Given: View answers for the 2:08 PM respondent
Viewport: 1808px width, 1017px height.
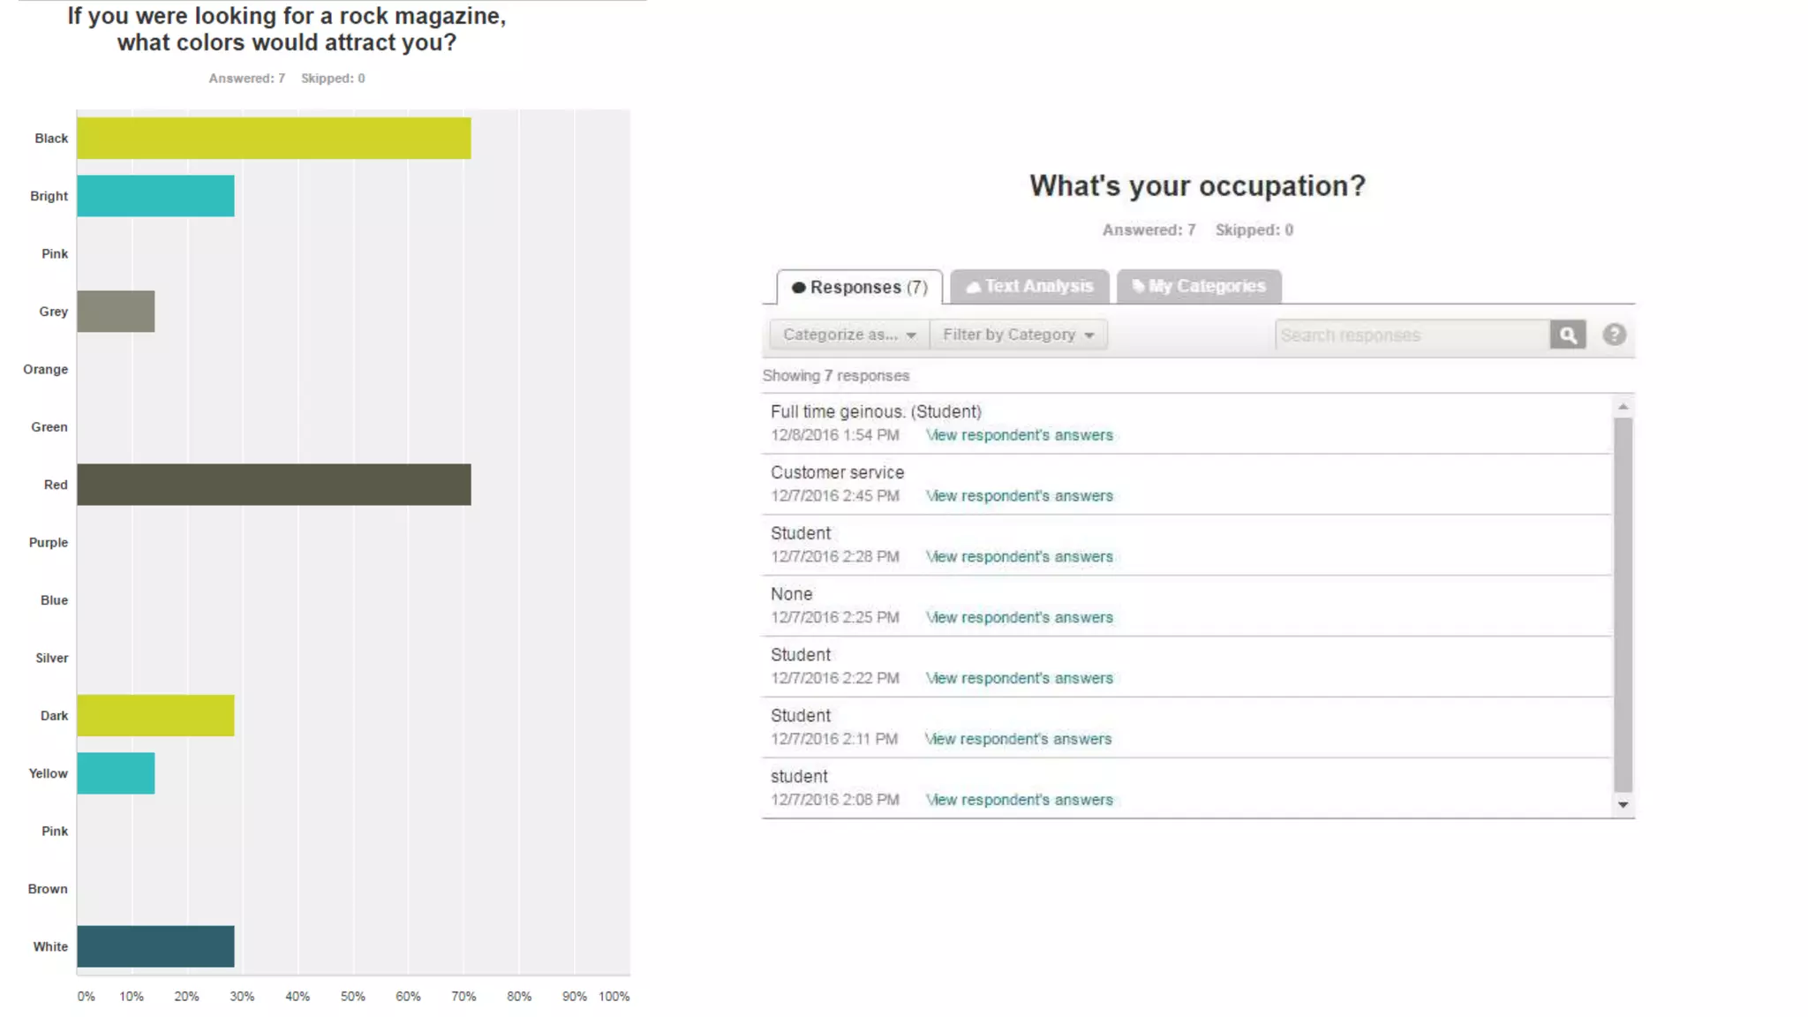Looking at the screenshot, I should click(x=1019, y=800).
